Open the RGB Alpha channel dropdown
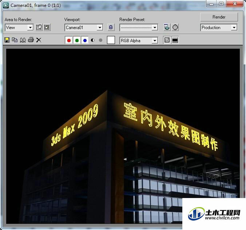The image size is (246, 230). (139, 41)
